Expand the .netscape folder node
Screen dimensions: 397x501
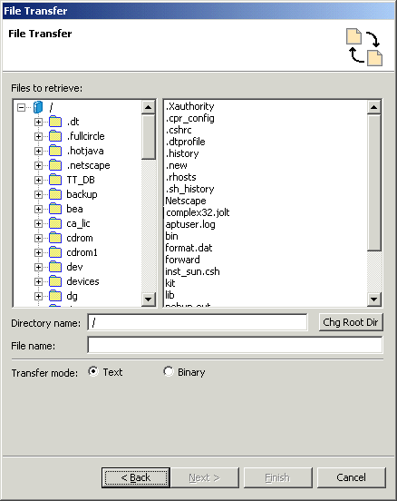38,165
